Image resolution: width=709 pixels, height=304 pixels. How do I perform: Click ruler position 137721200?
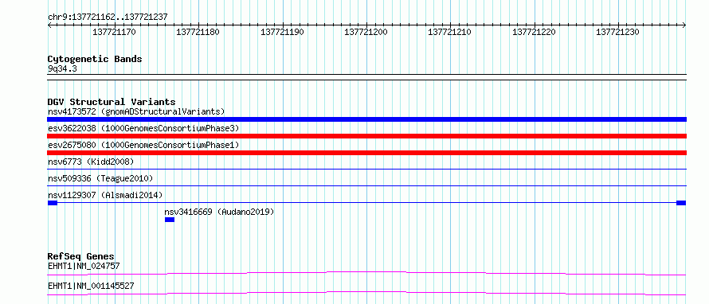366,32
